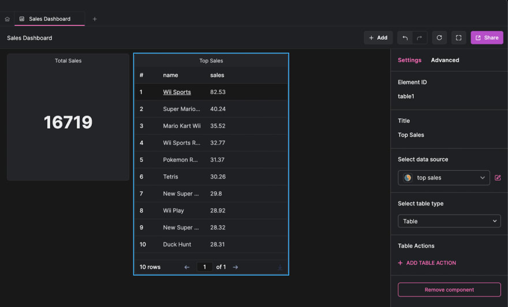This screenshot has width=508, height=307.
Task: Go to the home tab icon
Action: (x=7, y=19)
